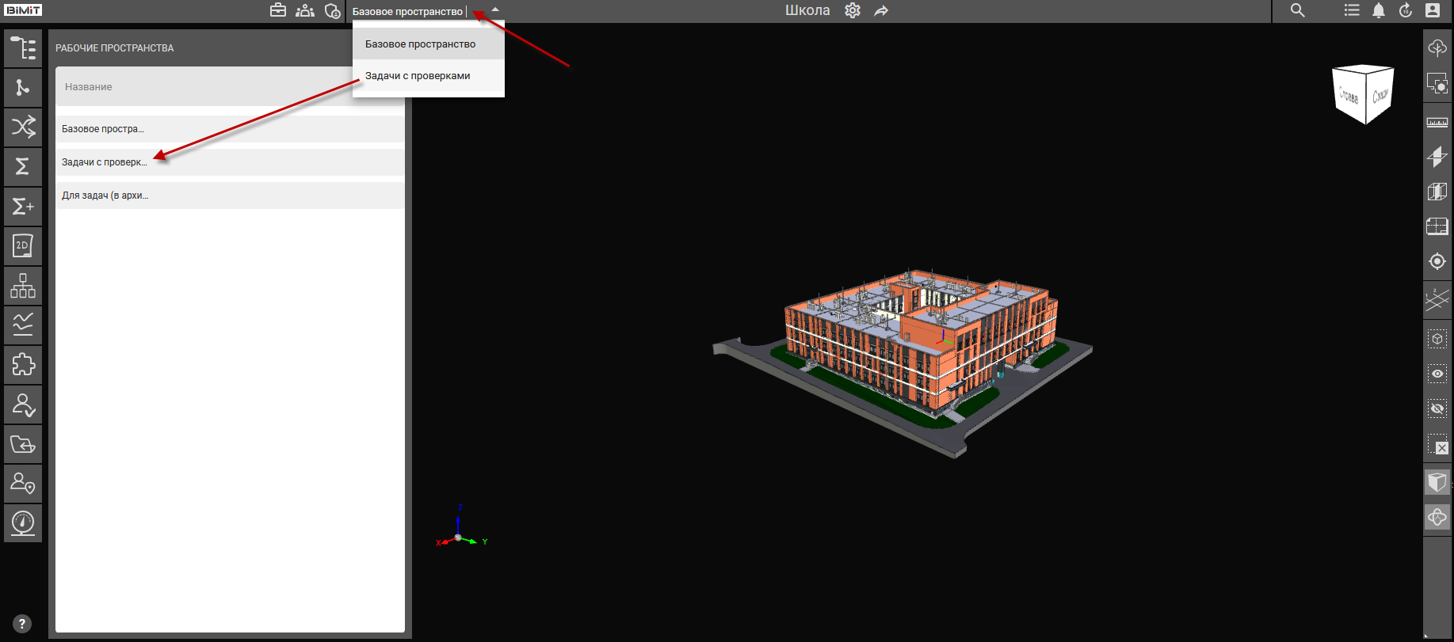Select the ruler measurement tool
Viewport: 1454px width, 642px height.
click(1437, 123)
